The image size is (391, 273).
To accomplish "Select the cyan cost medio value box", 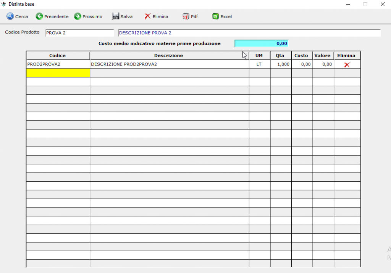I will click(x=262, y=43).
